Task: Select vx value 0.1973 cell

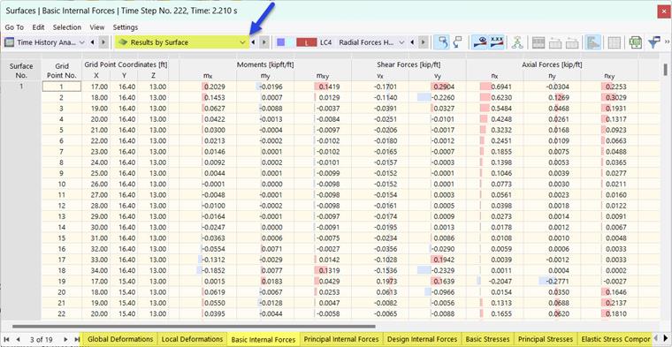Action: [380, 282]
